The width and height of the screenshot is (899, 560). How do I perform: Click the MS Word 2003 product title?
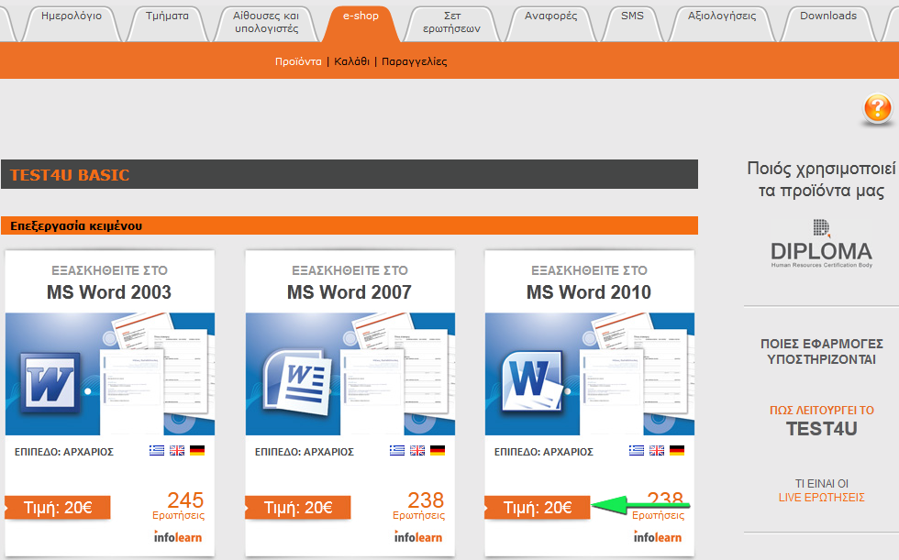tap(109, 292)
